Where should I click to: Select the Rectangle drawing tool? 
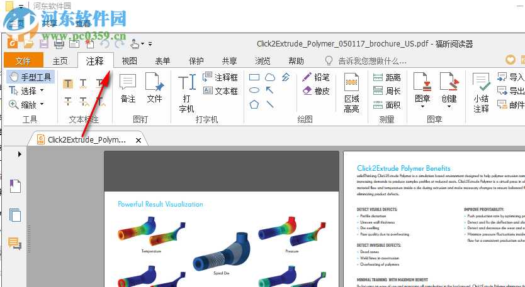point(254,77)
